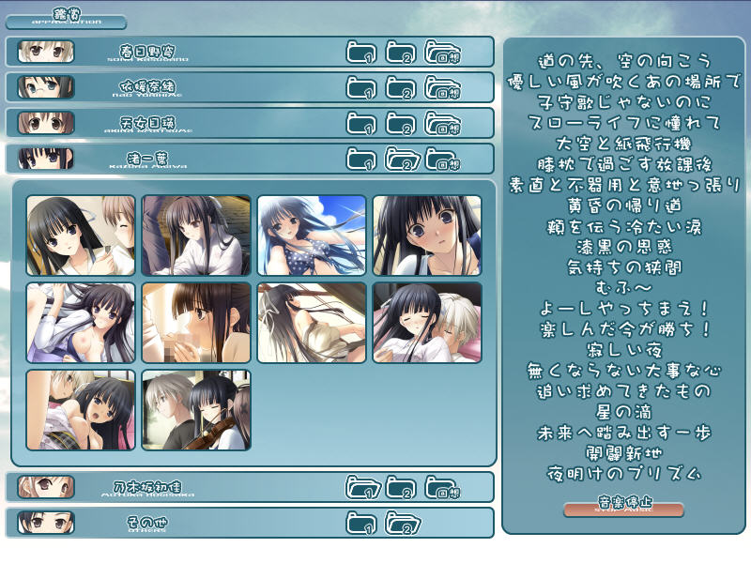The width and height of the screenshot is (751, 563).
Task: Open 回想 folder for 依媛奈緒
Action: (442, 87)
